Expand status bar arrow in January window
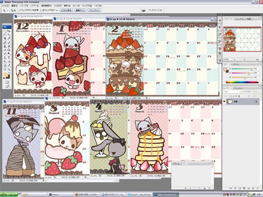The image size is (263, 197). [94, 98]
